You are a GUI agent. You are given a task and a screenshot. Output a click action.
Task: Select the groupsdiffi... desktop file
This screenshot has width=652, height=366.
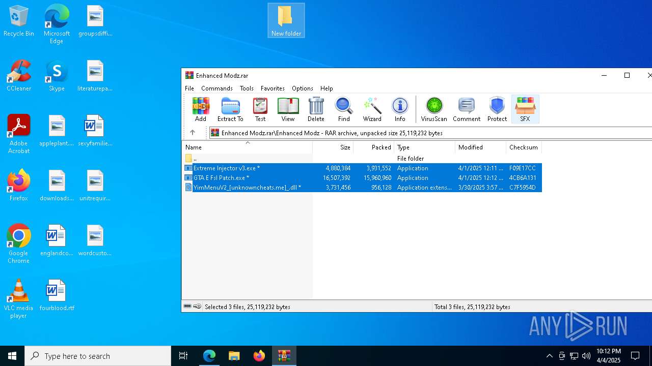point(95,21)
